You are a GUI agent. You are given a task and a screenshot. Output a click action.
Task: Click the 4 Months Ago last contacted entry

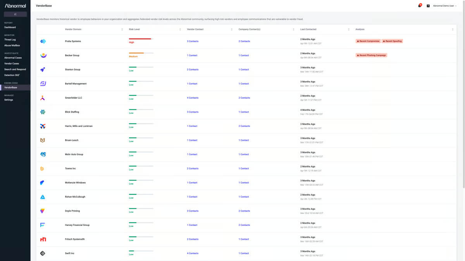[x=308, y=110]
